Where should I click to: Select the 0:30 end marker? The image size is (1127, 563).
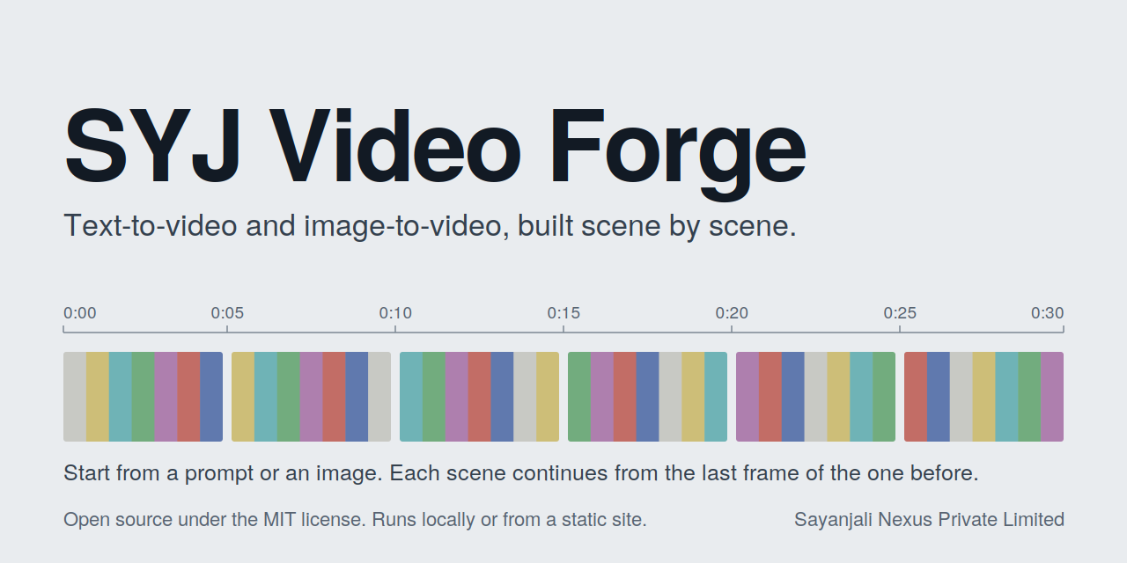(1048, 313)
